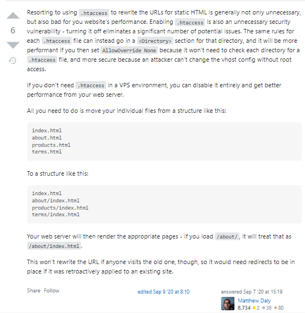The height and width of the screenshot is (313, 305).
Task: Click the '/about/index.html' inline code
Action: pos(54,246)
